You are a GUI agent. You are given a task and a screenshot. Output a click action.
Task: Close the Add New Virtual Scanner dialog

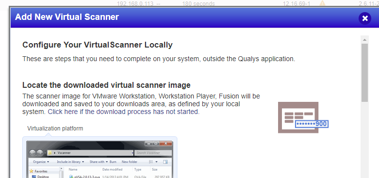tap(365, 18)
